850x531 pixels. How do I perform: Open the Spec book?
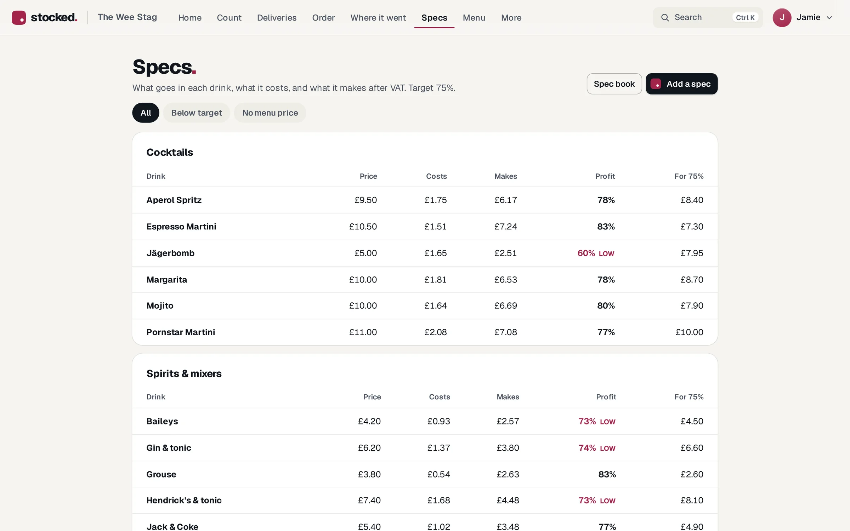(x=614, y=84)
